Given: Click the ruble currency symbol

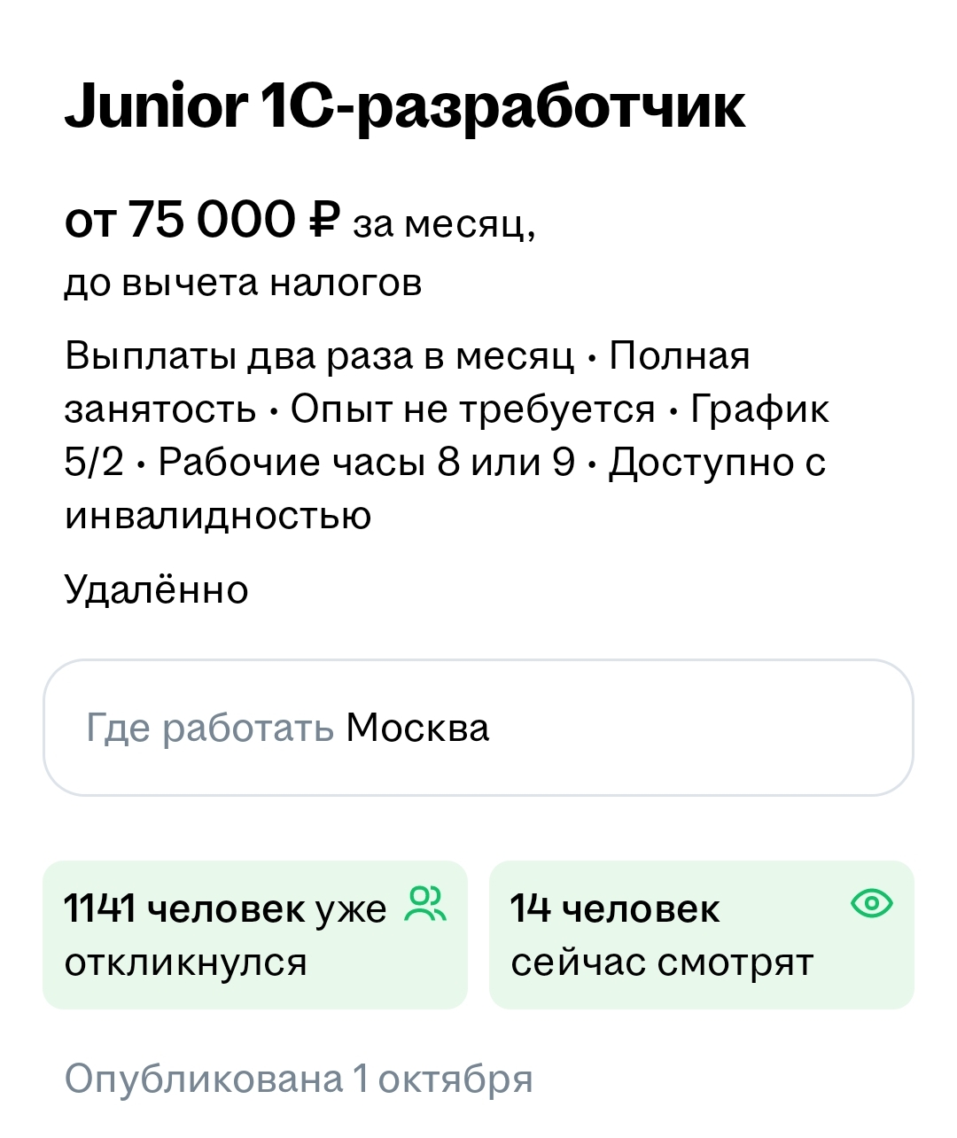Looking at the screenshot, I should tap(323, 219).
